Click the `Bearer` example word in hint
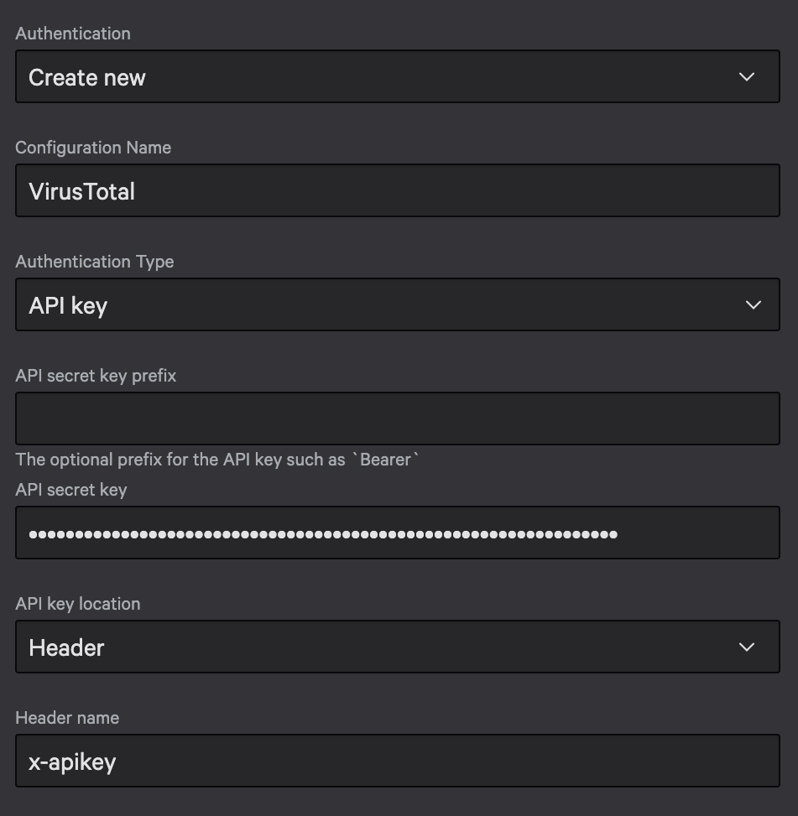This screenshot has width=798, height=816. (386, 460)
